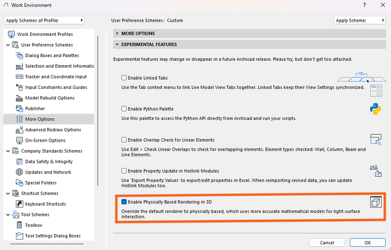Viewport: 391px width, 250px height.
Task: Tick Enable Property Update in Hotlink Modules
Action: [124, 171]
